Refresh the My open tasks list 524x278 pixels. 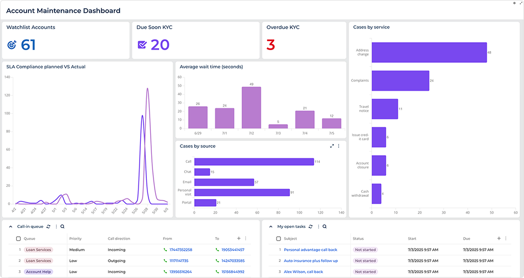tap(310, 227)
